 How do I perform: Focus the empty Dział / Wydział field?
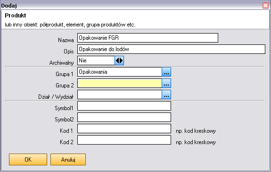click(x=120, y=95)
